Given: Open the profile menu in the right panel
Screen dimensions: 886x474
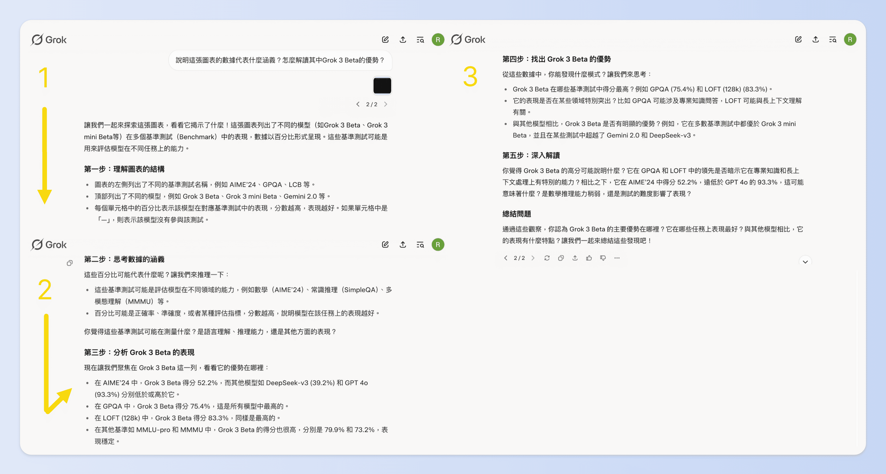Looking at the screenshot, I should tap(850, 40).
